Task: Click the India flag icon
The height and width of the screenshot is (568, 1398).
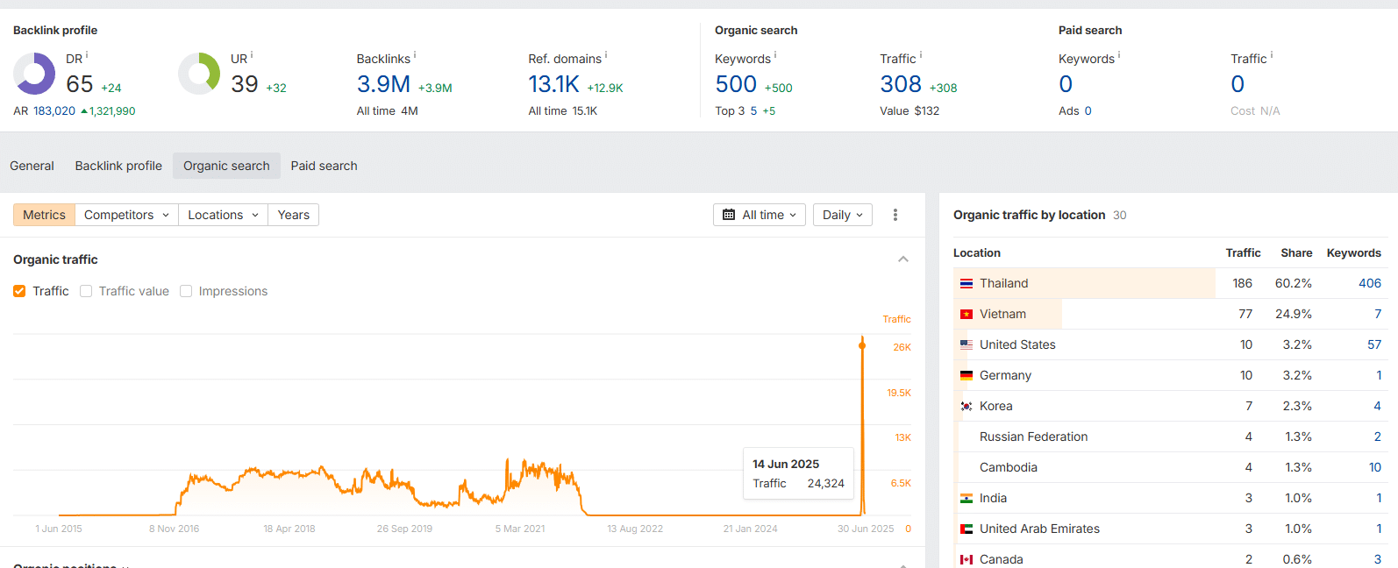Action: pyautogui.click(x=966, y=499)
